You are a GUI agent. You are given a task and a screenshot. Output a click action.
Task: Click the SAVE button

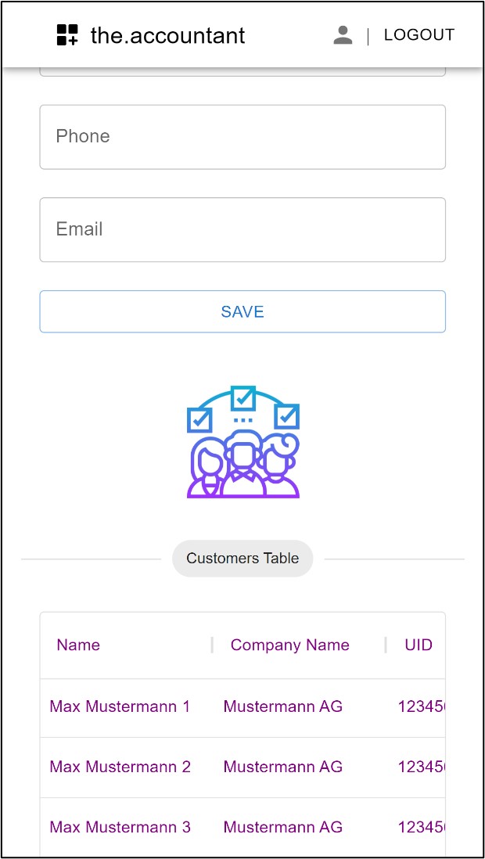[x=242, y=311]
